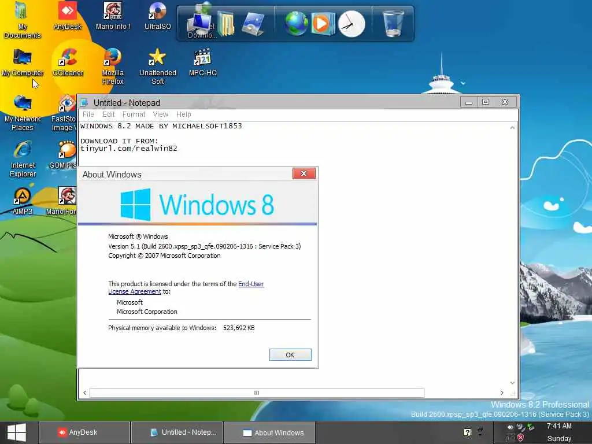The image size is (592, 444).
Task: Launch the media player dock icon
Action: click(322, 23)
